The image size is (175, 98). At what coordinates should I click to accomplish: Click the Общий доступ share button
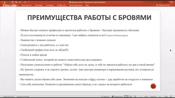click(163, 5)
